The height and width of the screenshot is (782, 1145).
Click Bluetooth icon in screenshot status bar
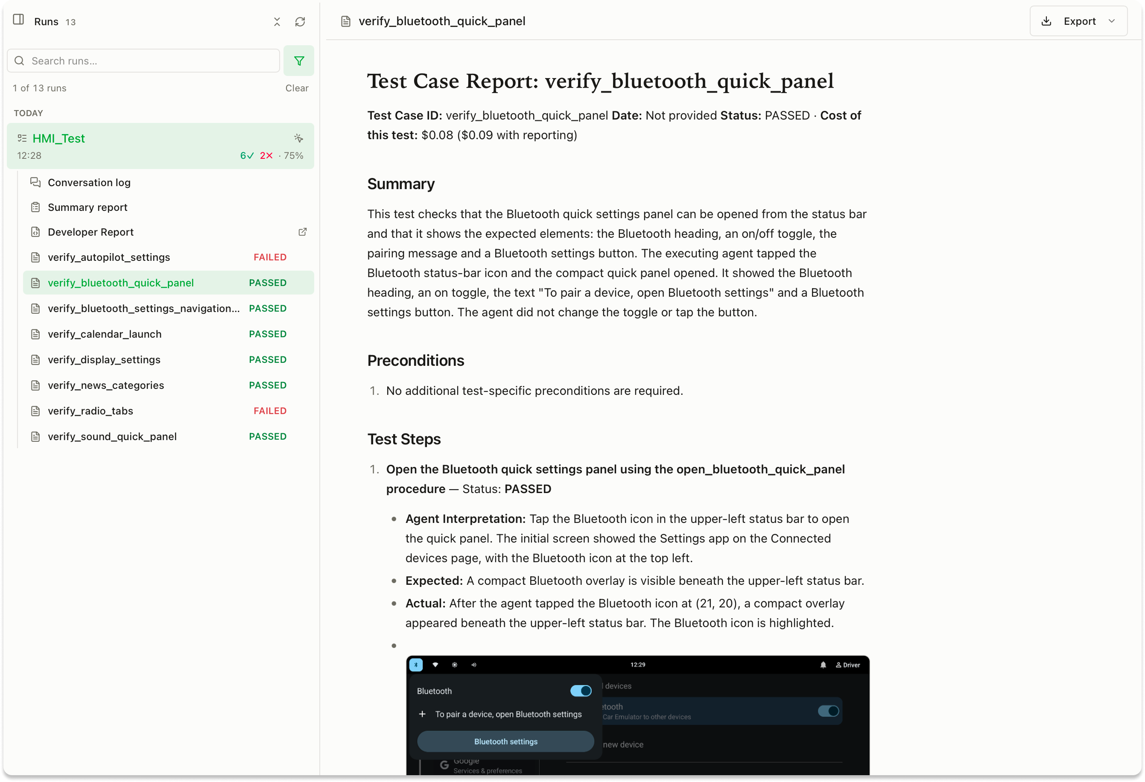coord(416,665)
